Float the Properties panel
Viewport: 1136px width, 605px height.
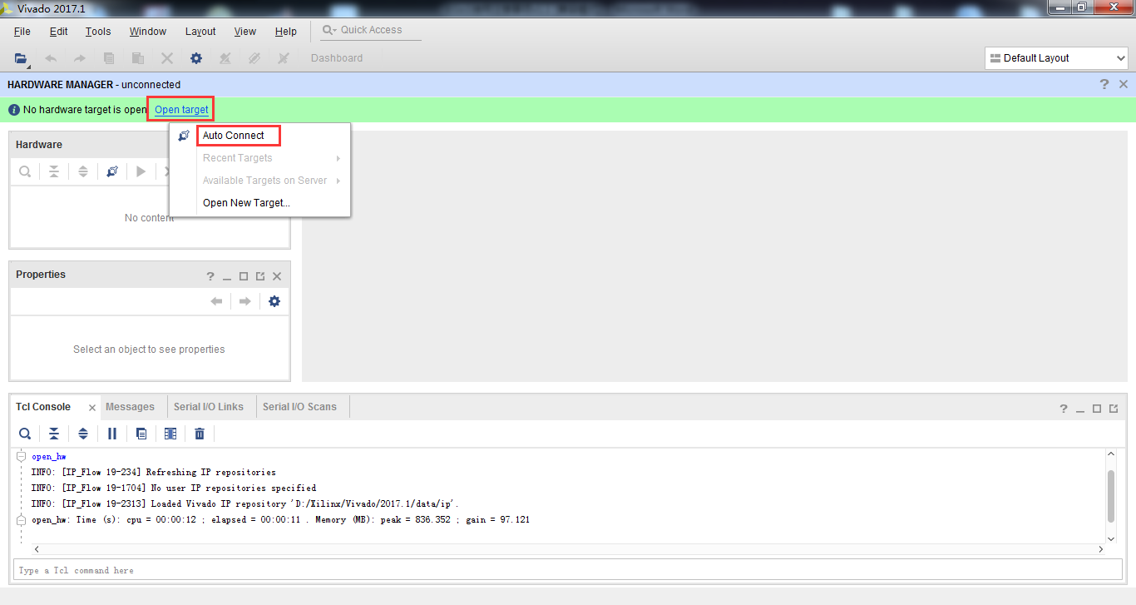pos(260,276)
